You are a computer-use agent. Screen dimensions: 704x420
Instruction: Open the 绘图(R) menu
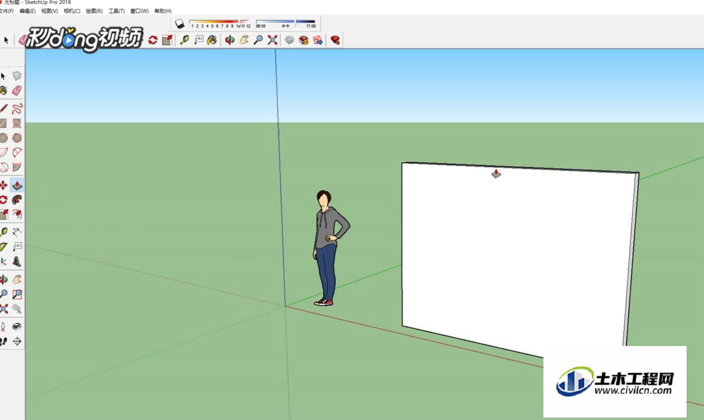(94, 11)
